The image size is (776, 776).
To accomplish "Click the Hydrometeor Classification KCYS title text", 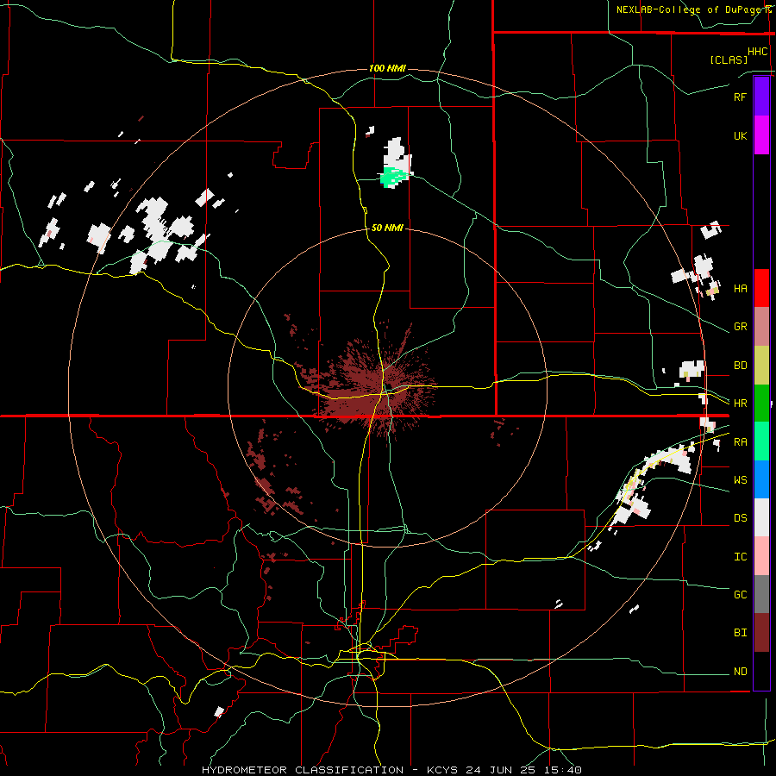I will tap(391, 770).
